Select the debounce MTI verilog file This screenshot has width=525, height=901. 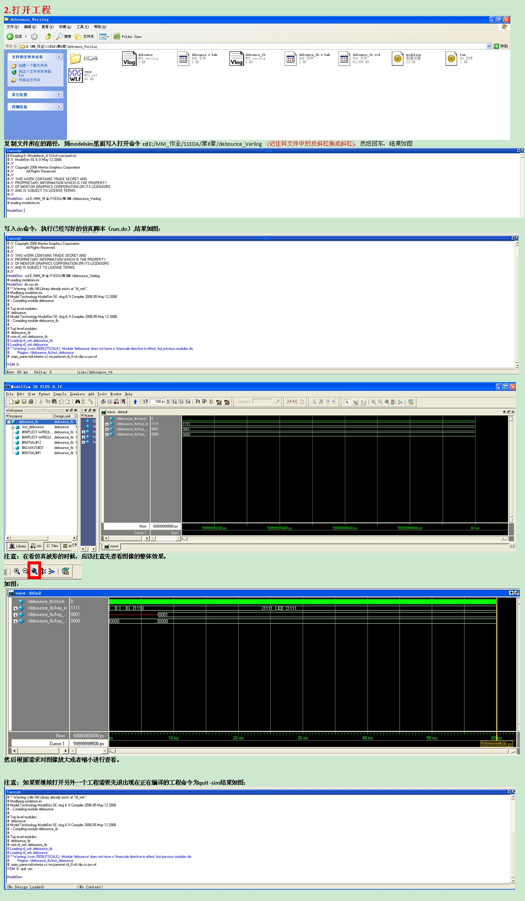[141, 58]
